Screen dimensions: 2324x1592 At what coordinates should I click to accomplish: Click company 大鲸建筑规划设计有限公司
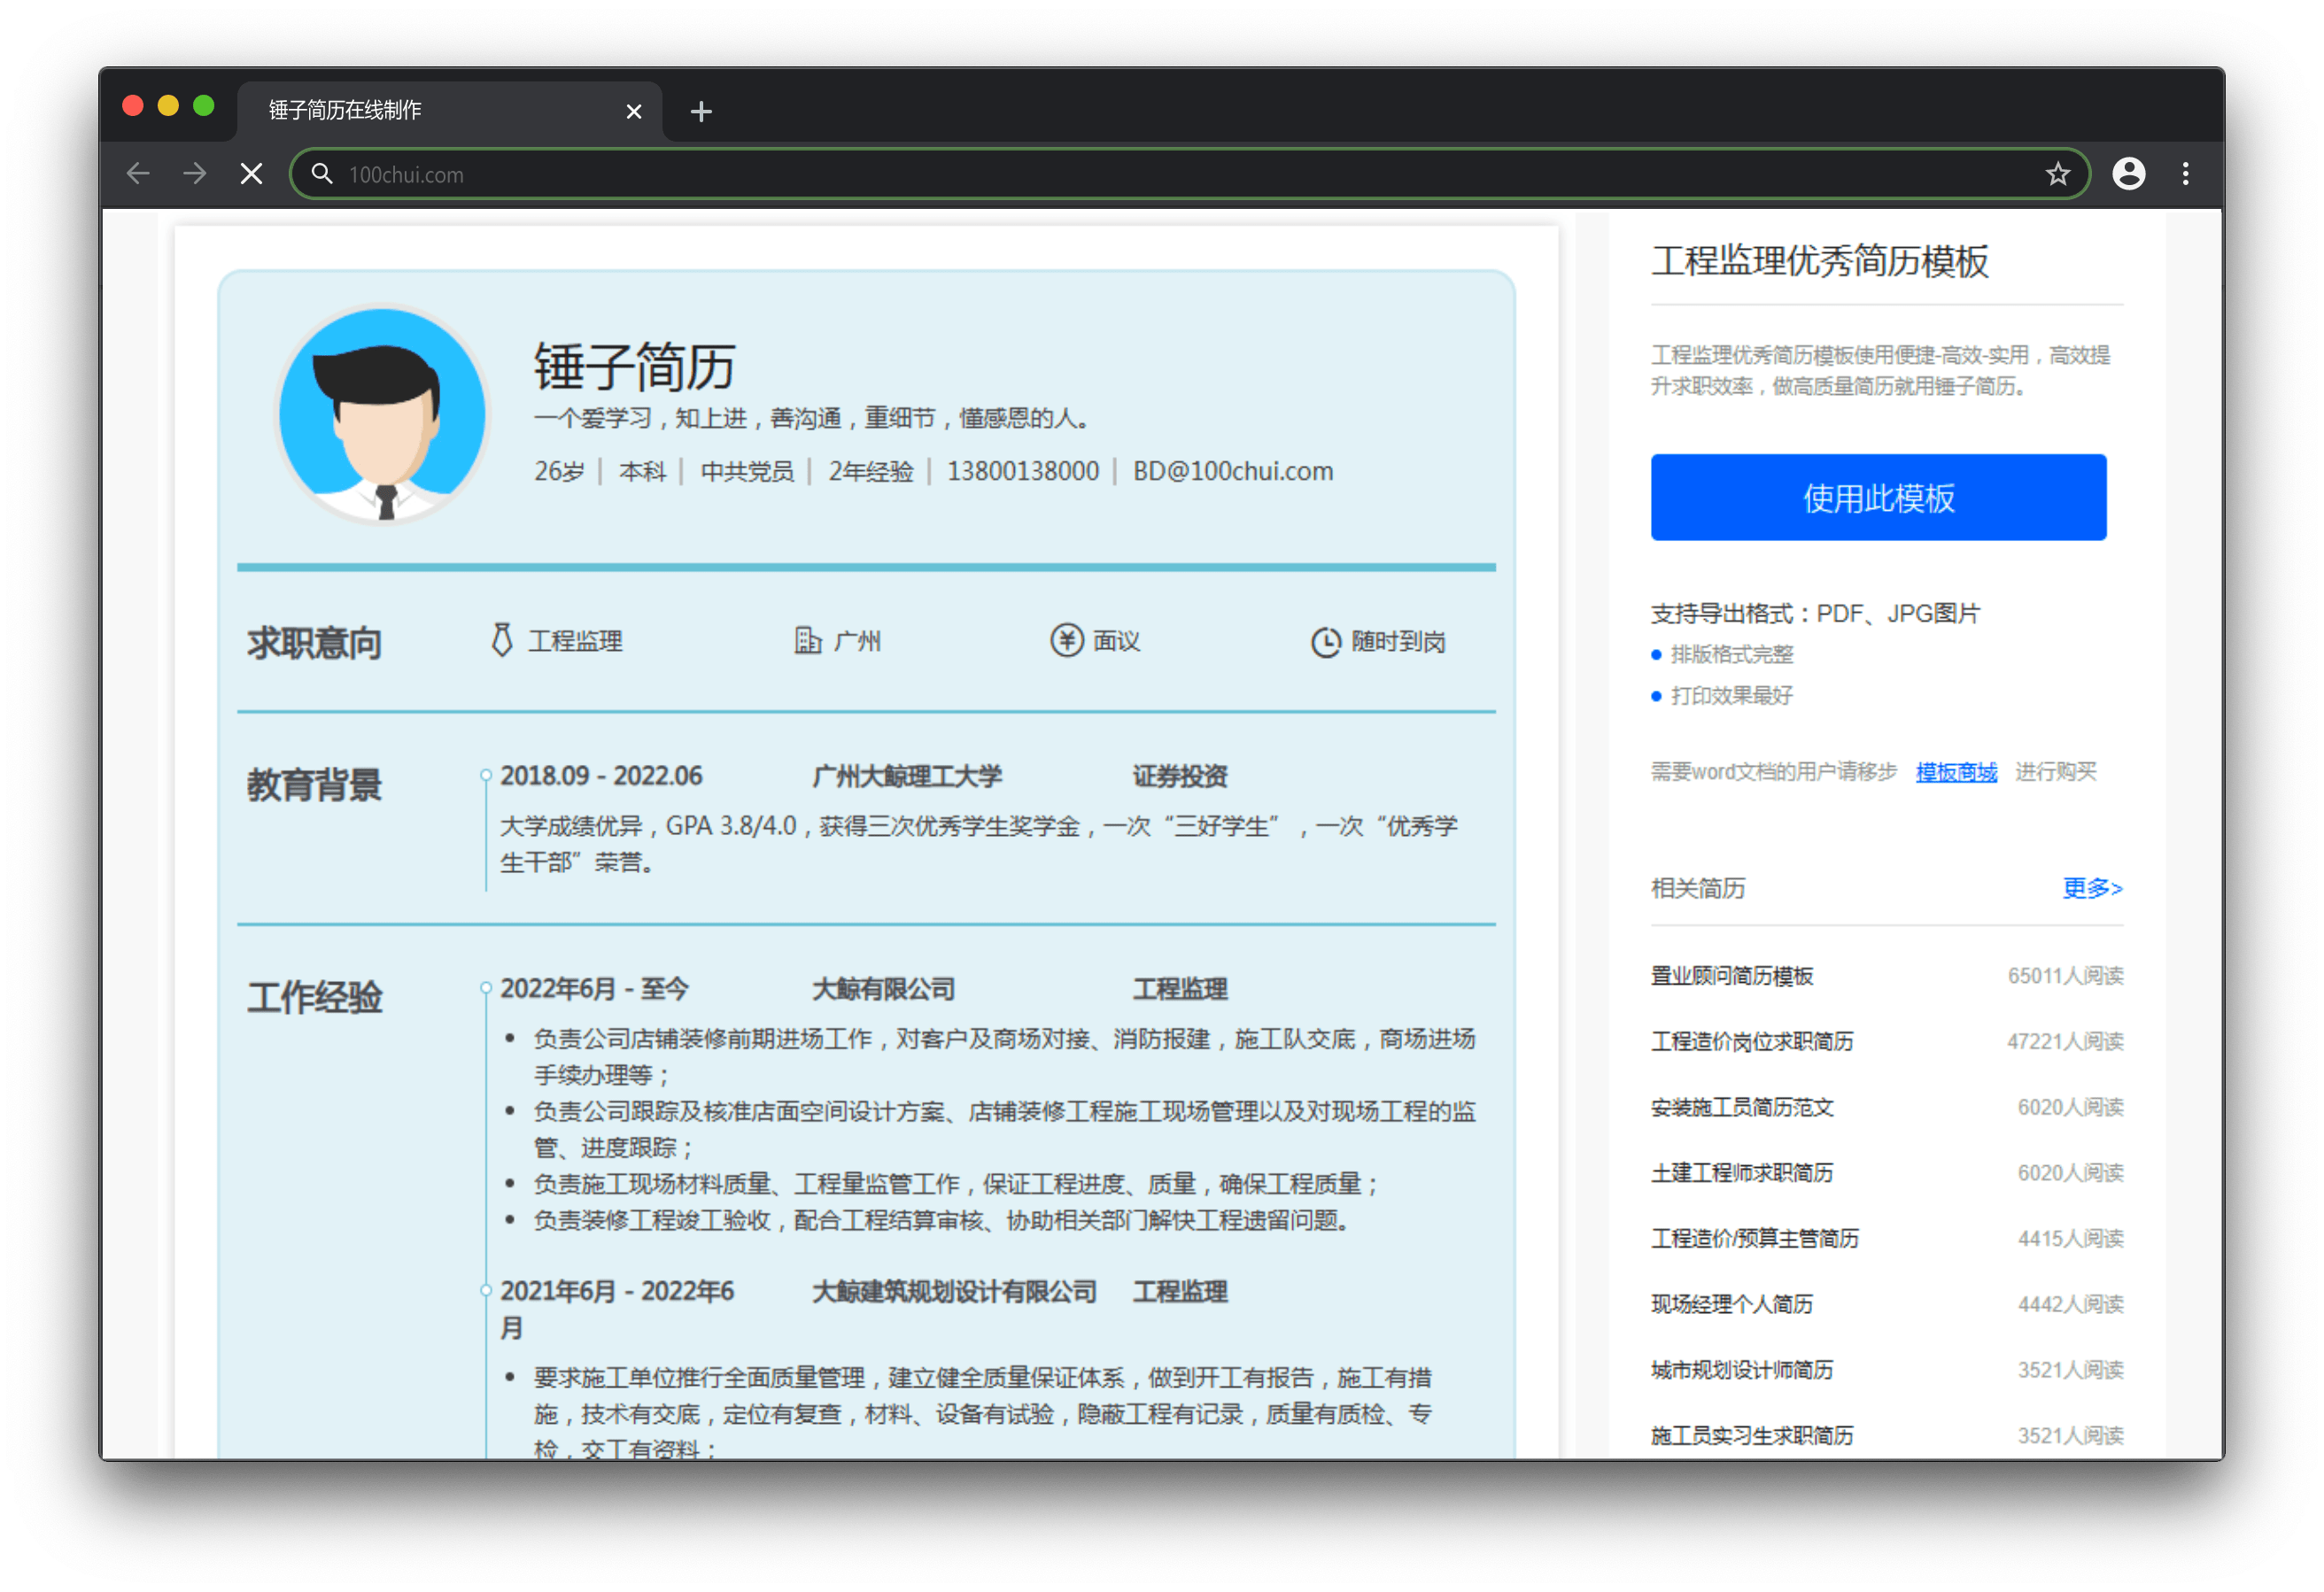pyautogui.click(x=954, y=1291)
